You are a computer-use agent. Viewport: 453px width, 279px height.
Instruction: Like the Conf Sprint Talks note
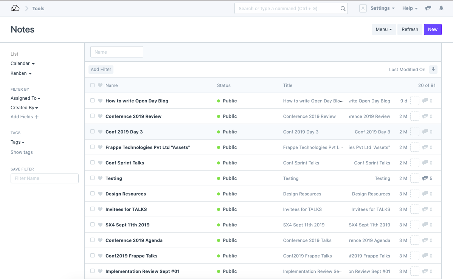(x=100, y=163)
